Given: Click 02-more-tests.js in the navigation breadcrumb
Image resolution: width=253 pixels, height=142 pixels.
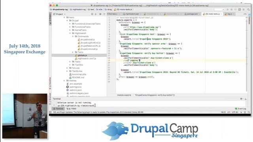Looking at the screenshot, I should [123, 9].
